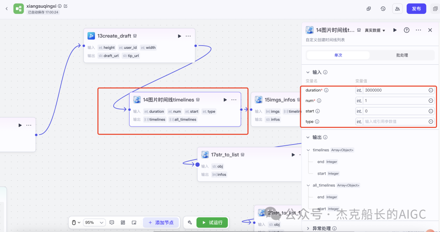Show info tooltip next to 输出 heading

click(325, 137)
